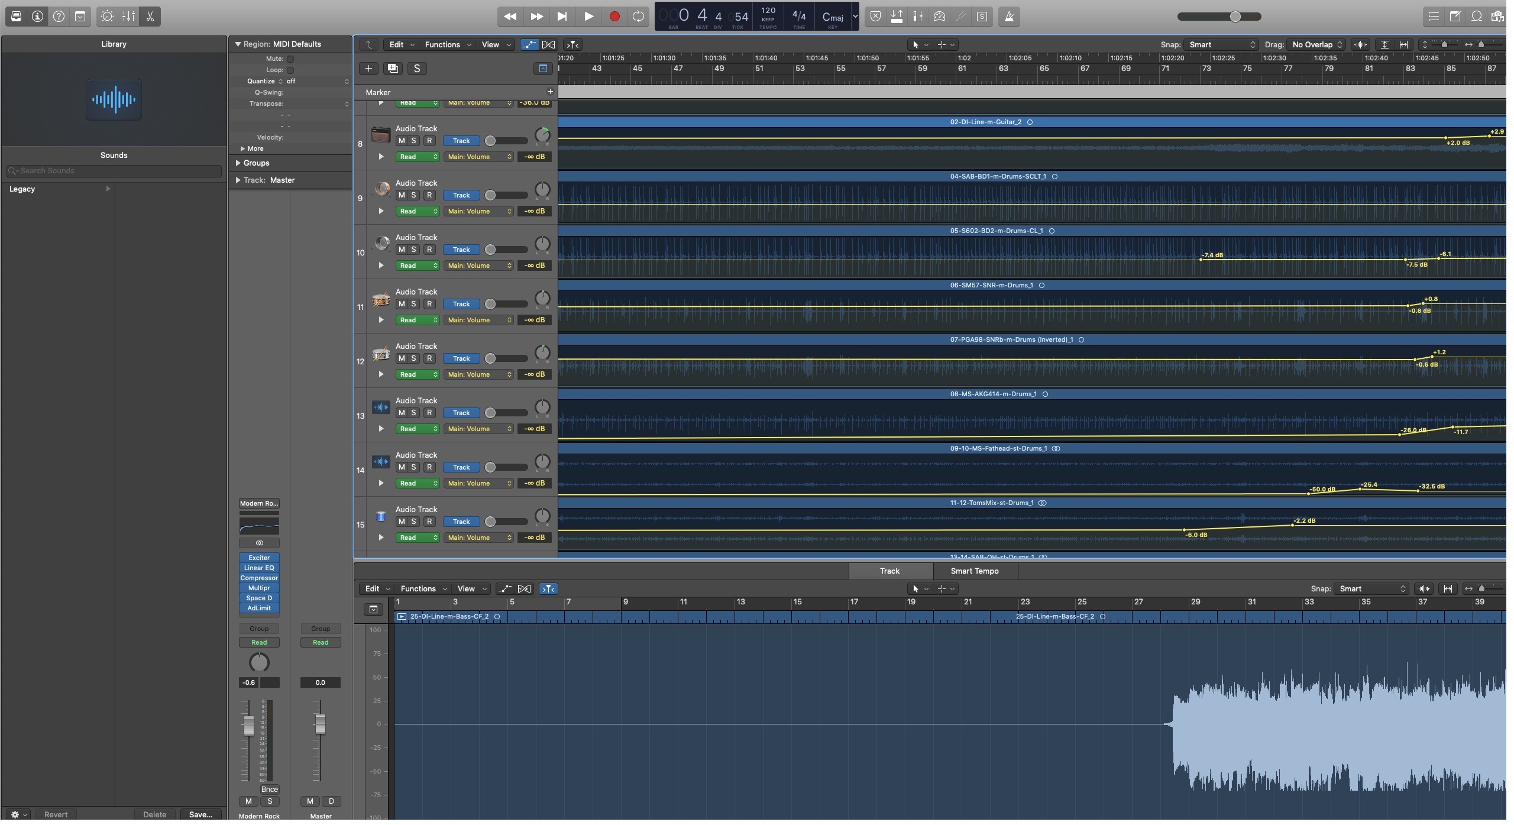This screenshot has height=825, width=1514.
Task: Start playback with Play button
Action: (x=588, y=17)
